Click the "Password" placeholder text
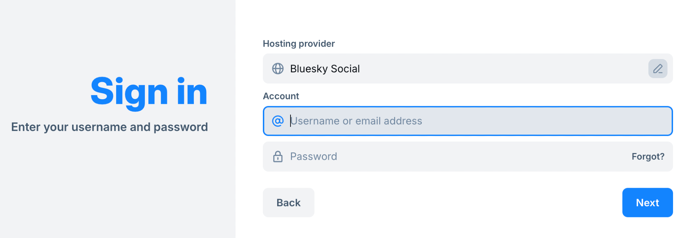Viewport: 700px width, 238px height. tap(314, 157)
